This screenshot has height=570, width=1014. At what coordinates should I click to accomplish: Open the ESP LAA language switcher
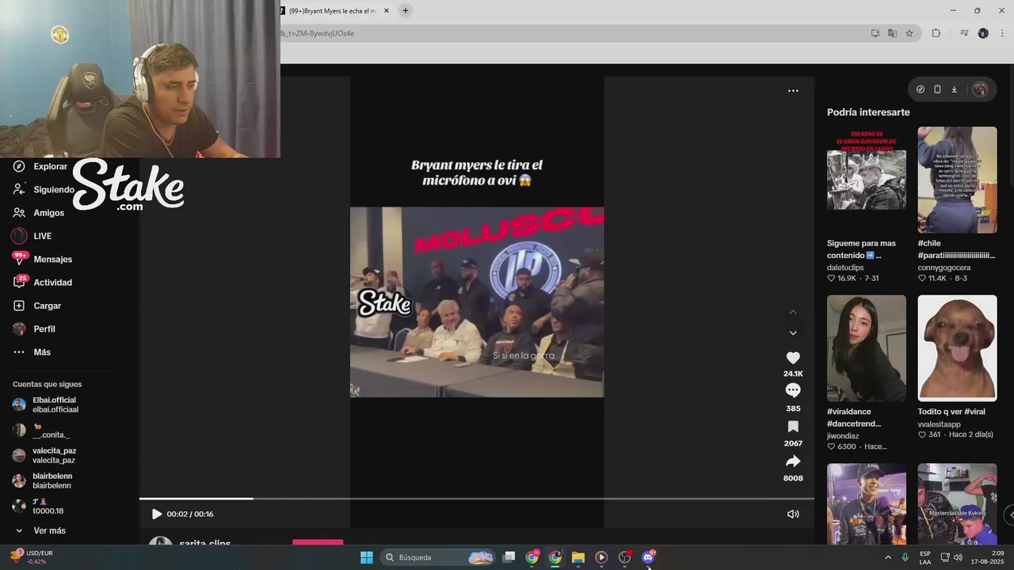pyautogui.click(x=925, y=557)
